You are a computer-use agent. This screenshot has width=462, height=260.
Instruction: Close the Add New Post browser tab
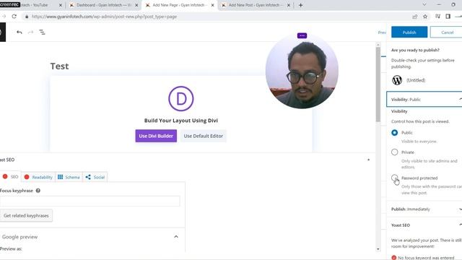289,5
